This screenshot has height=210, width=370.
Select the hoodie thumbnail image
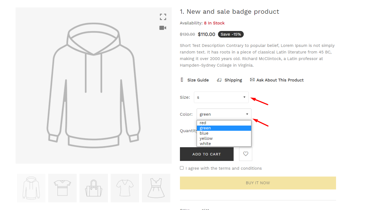pos(31,188)
